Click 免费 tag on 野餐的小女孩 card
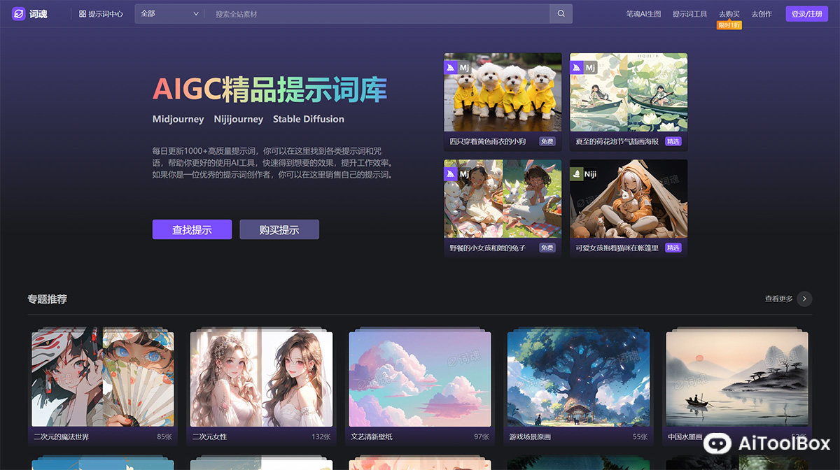This screenshot has height=470, width=840. tap(547, 248)
